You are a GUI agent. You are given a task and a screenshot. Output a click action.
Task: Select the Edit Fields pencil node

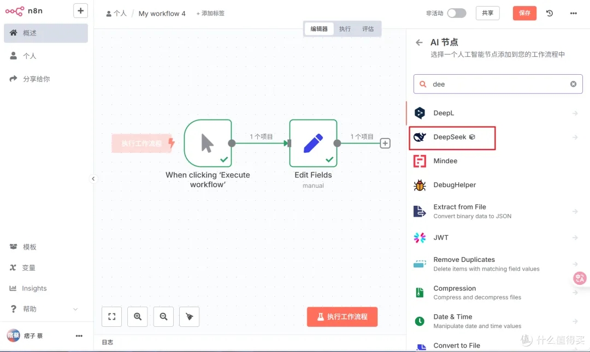[x=313, y=144]
